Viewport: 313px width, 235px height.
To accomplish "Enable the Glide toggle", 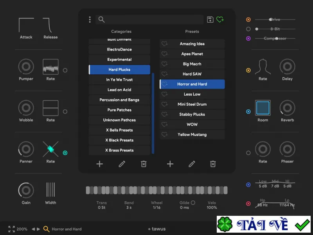I will (193, 202).
